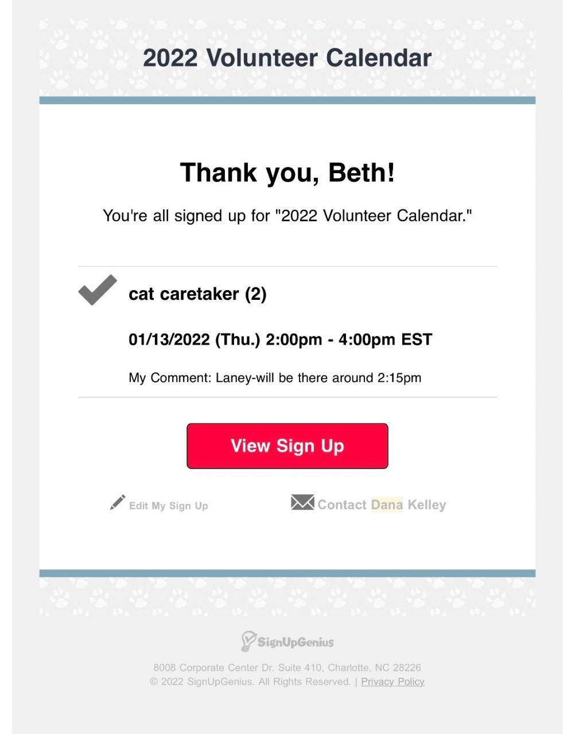Click the gray checkmark beside cat caretaker
Viewport: 575px width, 734px height.
(98, 290)
